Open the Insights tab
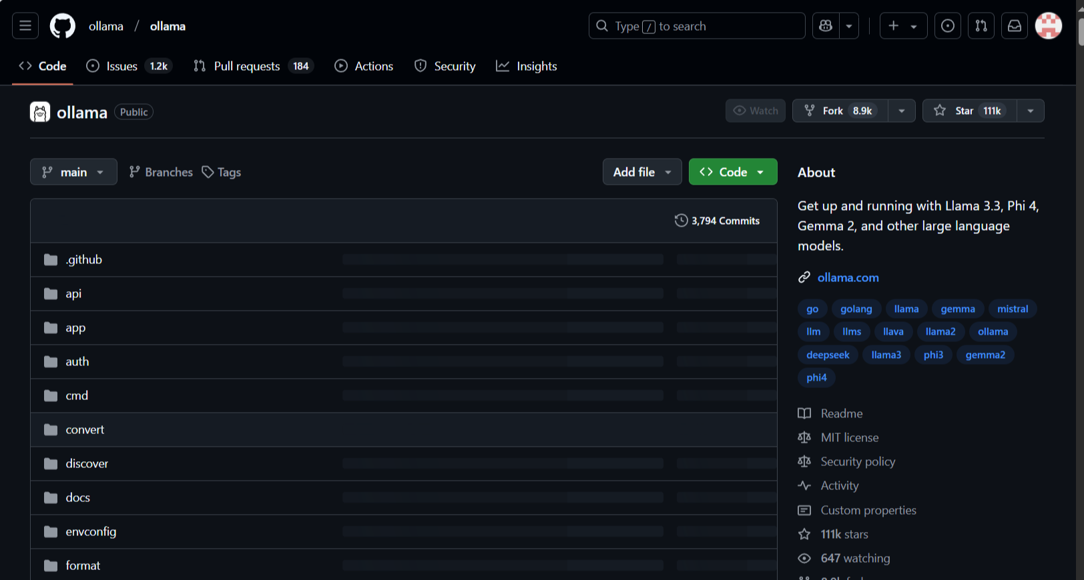Screen dimensions: 1084x580 tap(527, 66)
